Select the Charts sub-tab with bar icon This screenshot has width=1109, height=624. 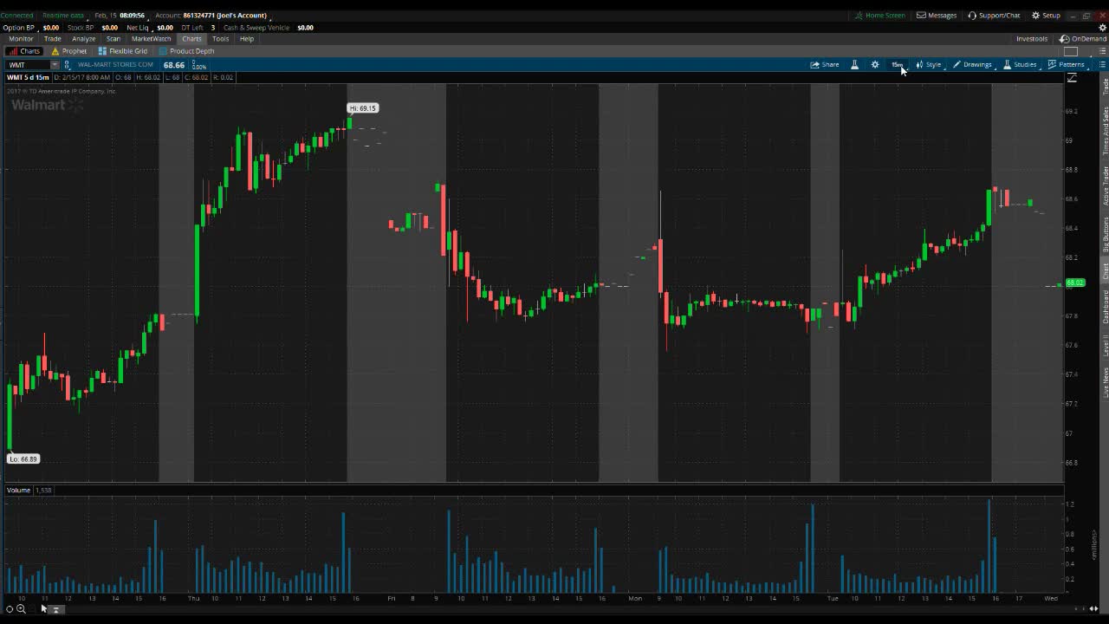coord(24,51)
